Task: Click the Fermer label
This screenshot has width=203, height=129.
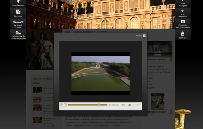Action: 139,36
